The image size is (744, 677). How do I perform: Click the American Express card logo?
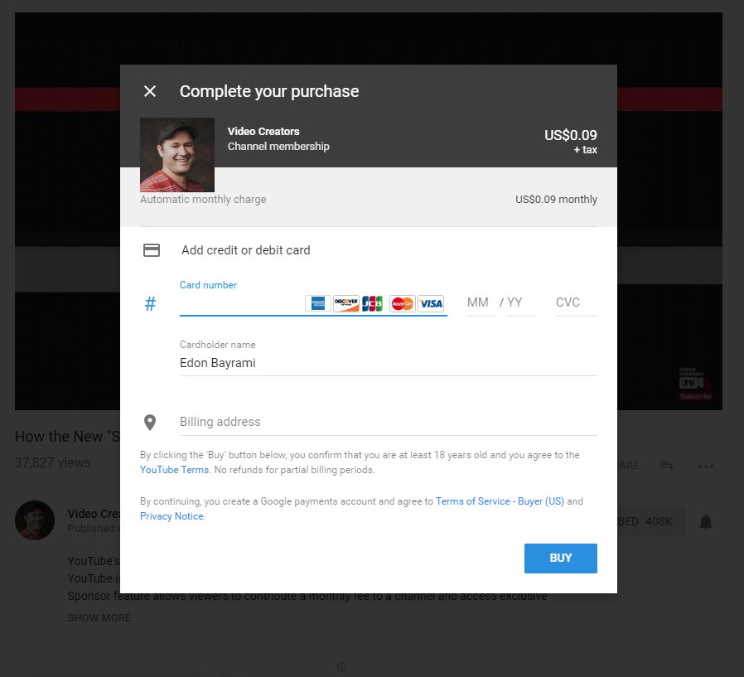click(x=318, y=303)
